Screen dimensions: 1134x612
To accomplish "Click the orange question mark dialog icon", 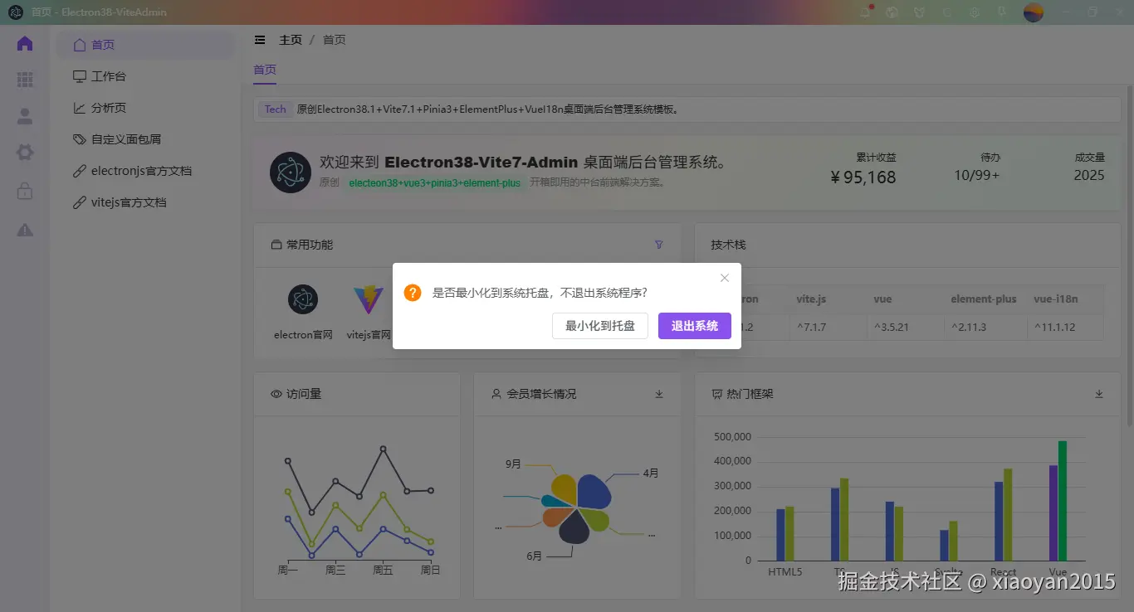I will (413, 293).
